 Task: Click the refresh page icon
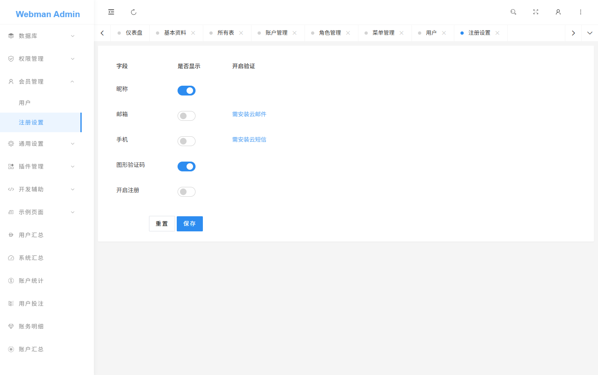tap(133, 12)
